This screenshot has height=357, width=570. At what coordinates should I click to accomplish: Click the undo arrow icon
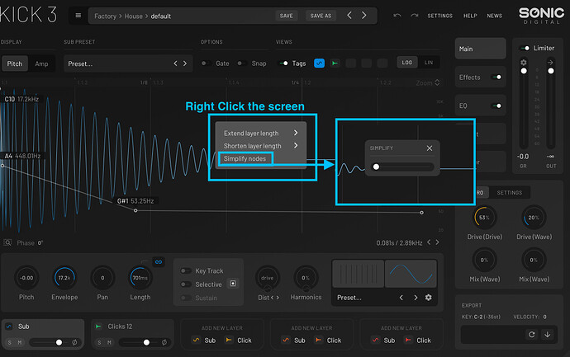[397, 16]
